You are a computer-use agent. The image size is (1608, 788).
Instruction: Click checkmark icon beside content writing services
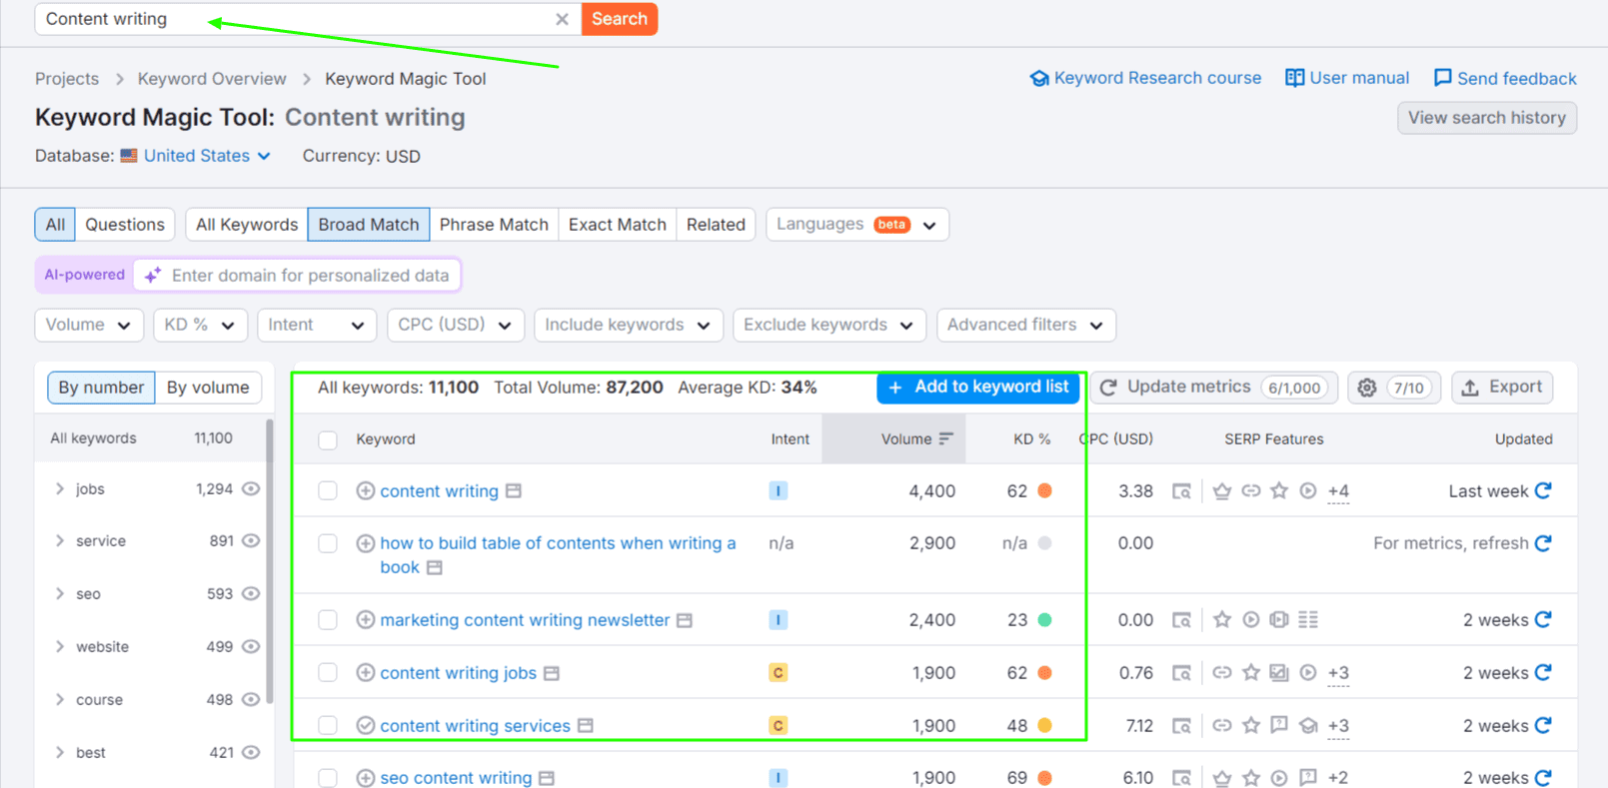click(366, 726)
